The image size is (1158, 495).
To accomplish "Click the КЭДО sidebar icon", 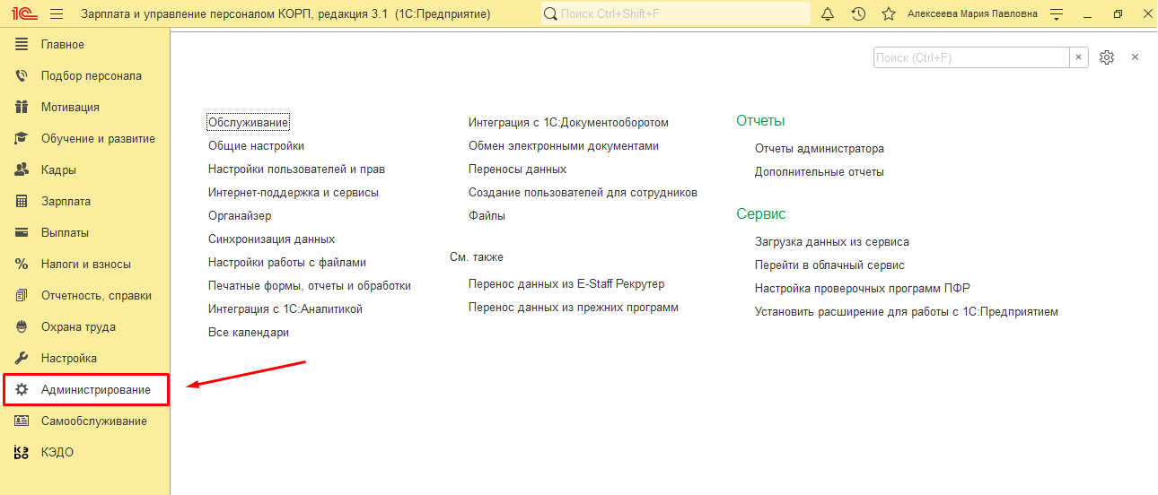I will (x=22, y=453).
